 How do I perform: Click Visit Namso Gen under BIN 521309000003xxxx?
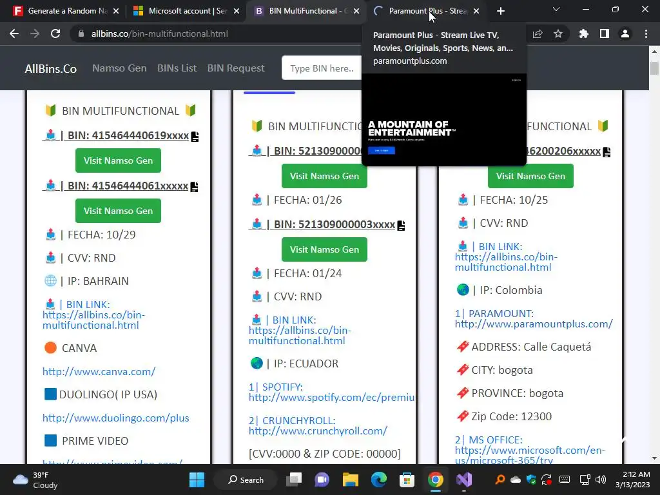coord(325,249)
